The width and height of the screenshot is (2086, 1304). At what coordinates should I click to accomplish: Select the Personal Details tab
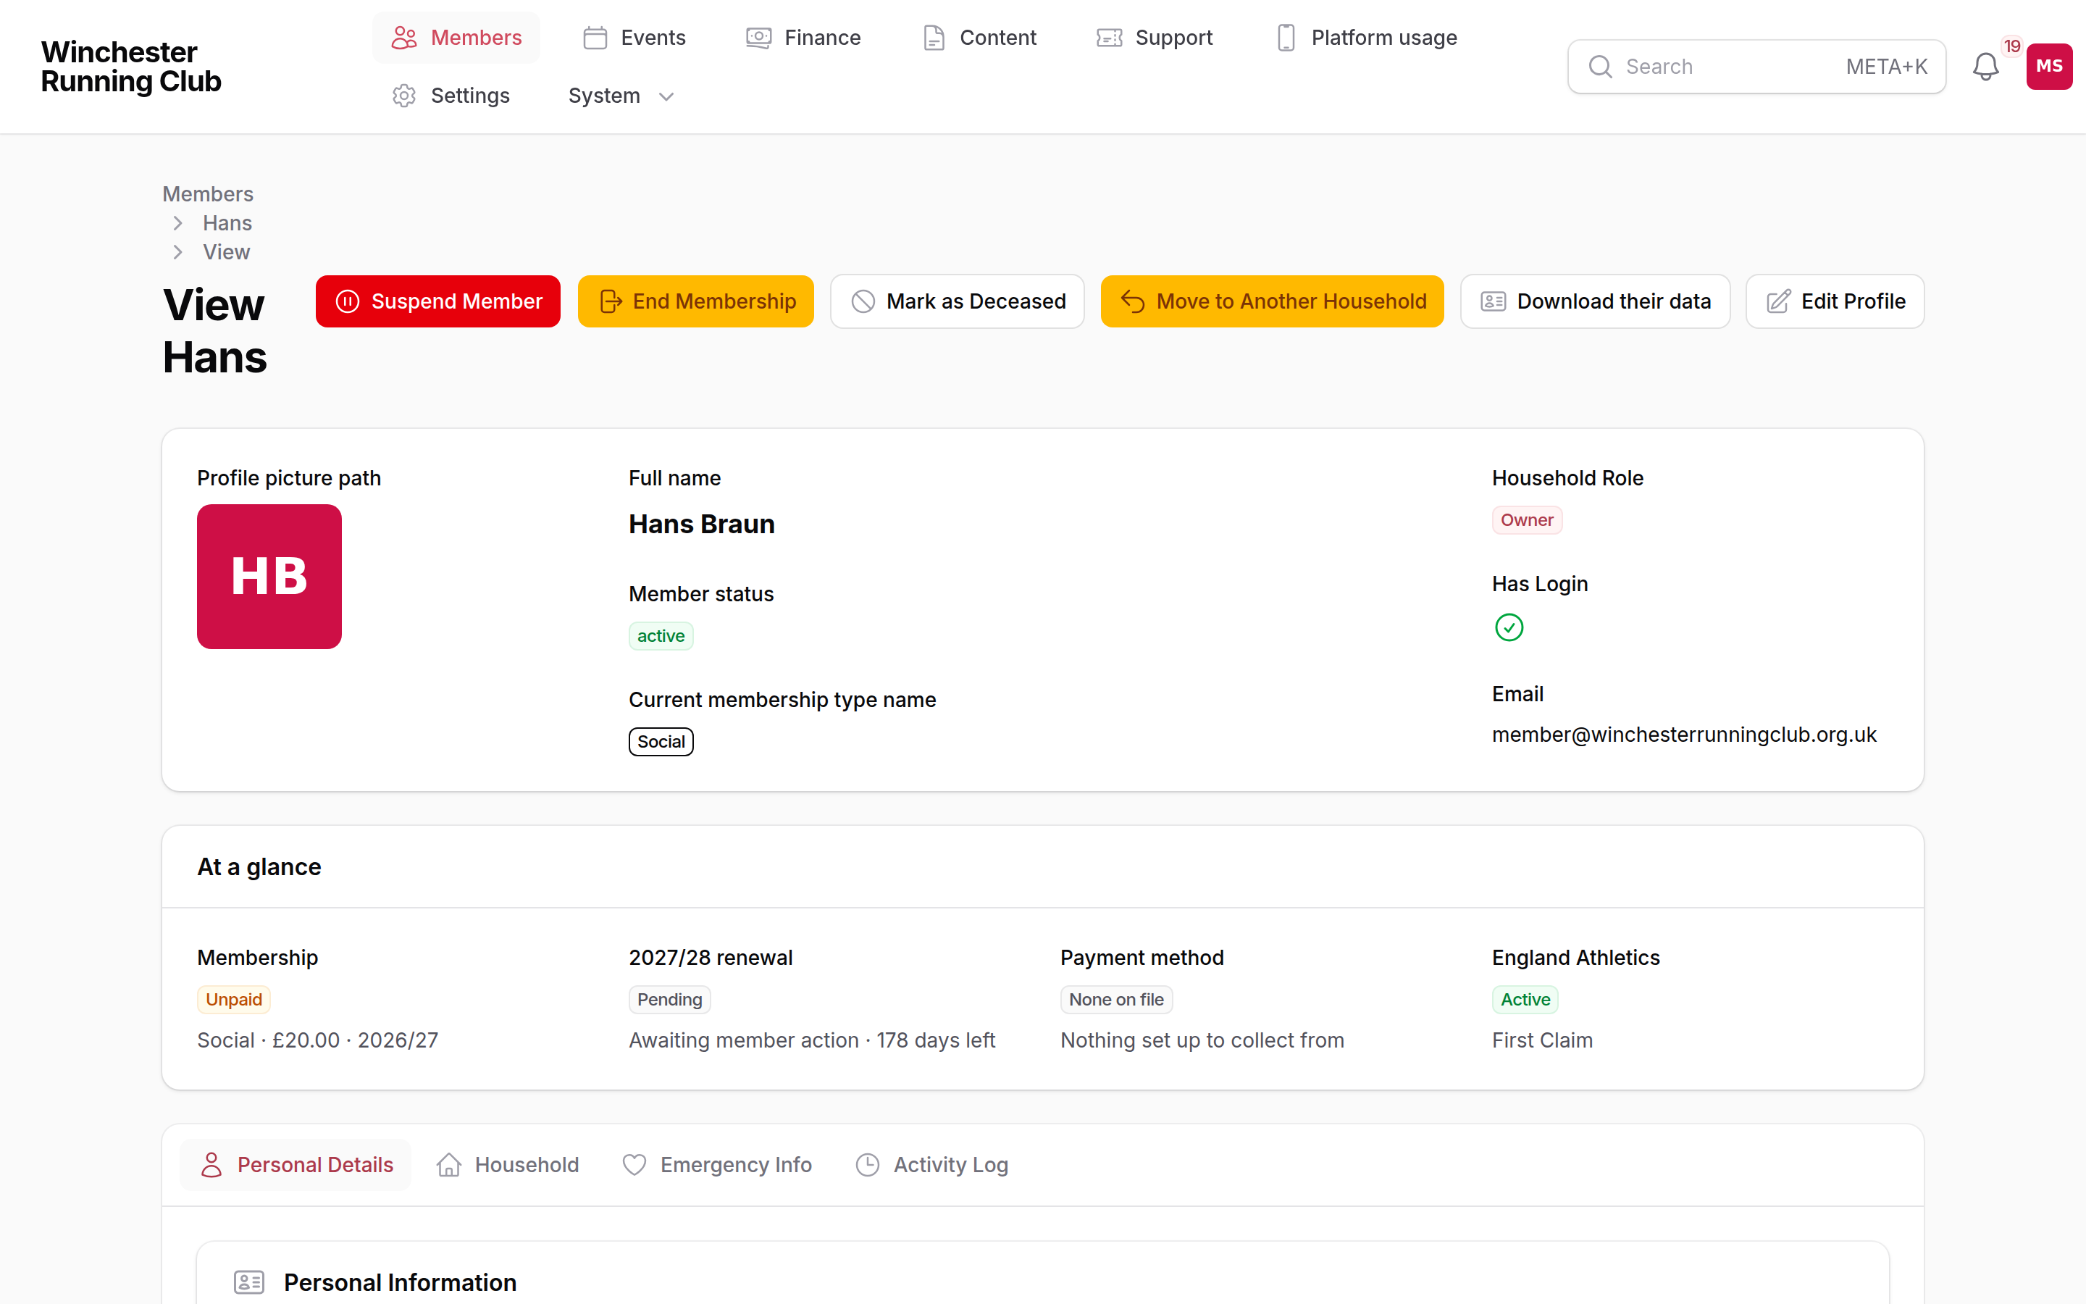[x=296, y=1165]
